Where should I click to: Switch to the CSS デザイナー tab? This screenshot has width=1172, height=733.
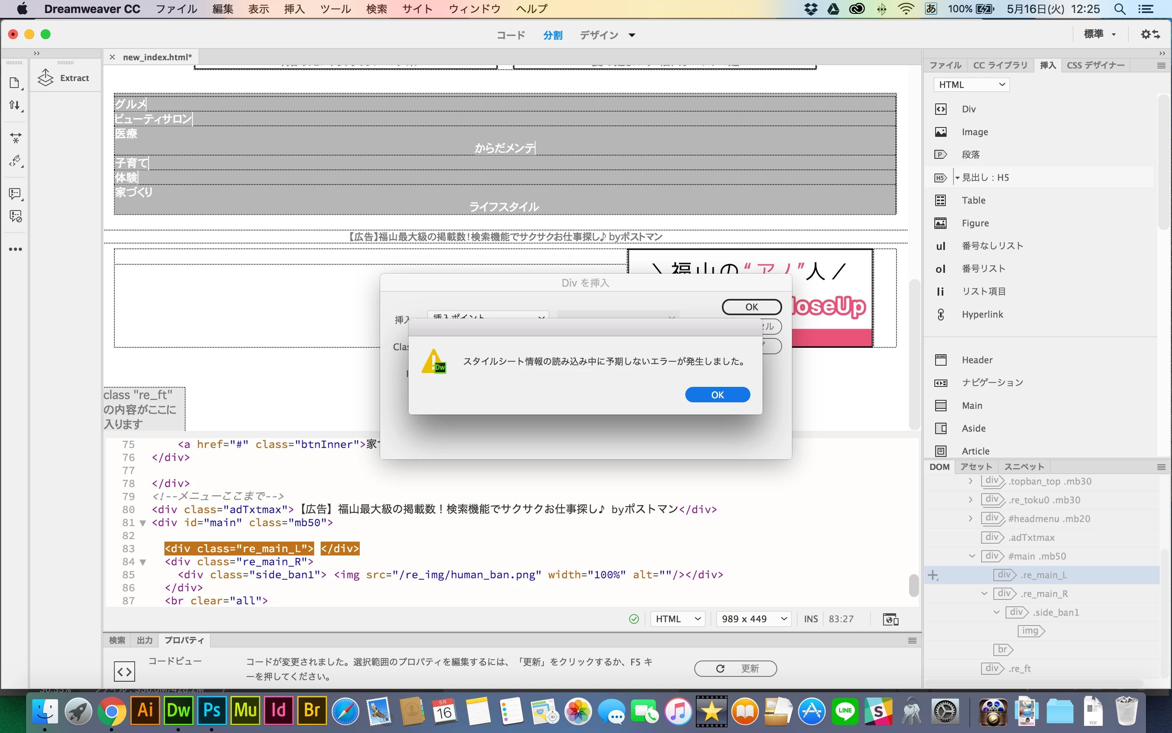coord(1095,65)
